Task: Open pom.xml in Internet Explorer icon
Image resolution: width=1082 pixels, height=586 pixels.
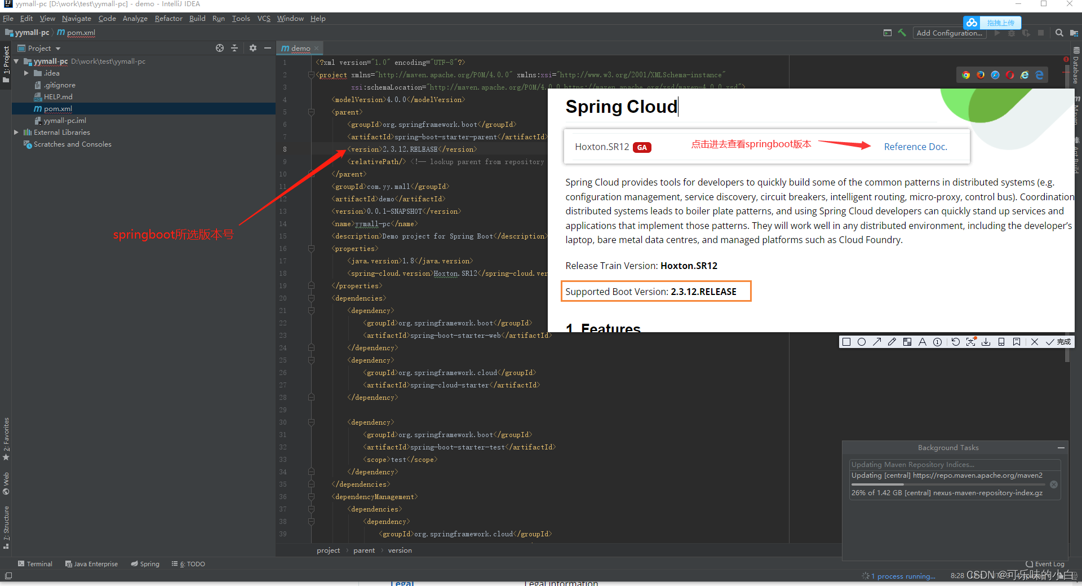Action: pyautogui.click(x=1025, y=75)
